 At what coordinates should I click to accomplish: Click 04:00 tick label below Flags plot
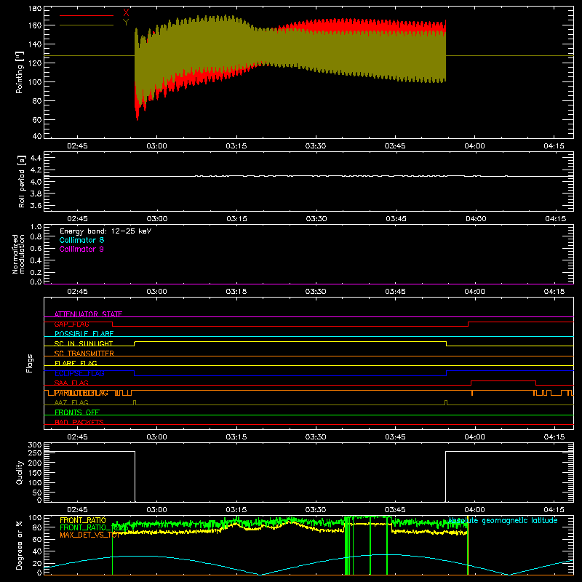pyautogui.click(x=474, y=437)
